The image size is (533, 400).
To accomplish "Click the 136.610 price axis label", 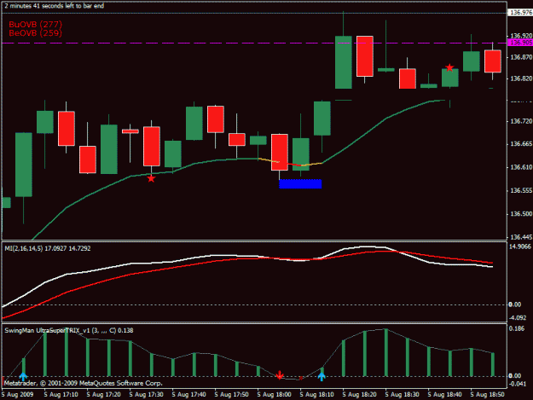I will point(521,167).
